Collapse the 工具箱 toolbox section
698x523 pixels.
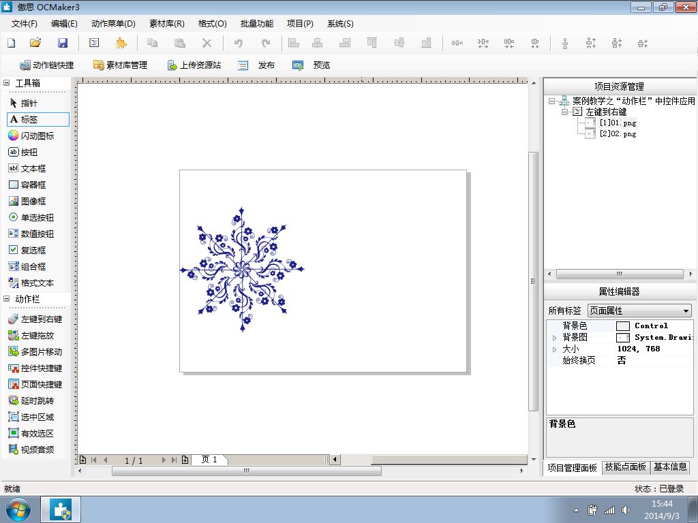(x=7, y=82)
